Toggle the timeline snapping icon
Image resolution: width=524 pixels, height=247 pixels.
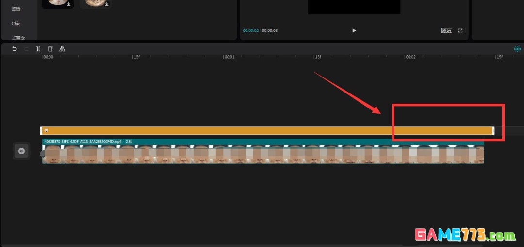coord(517,49)
